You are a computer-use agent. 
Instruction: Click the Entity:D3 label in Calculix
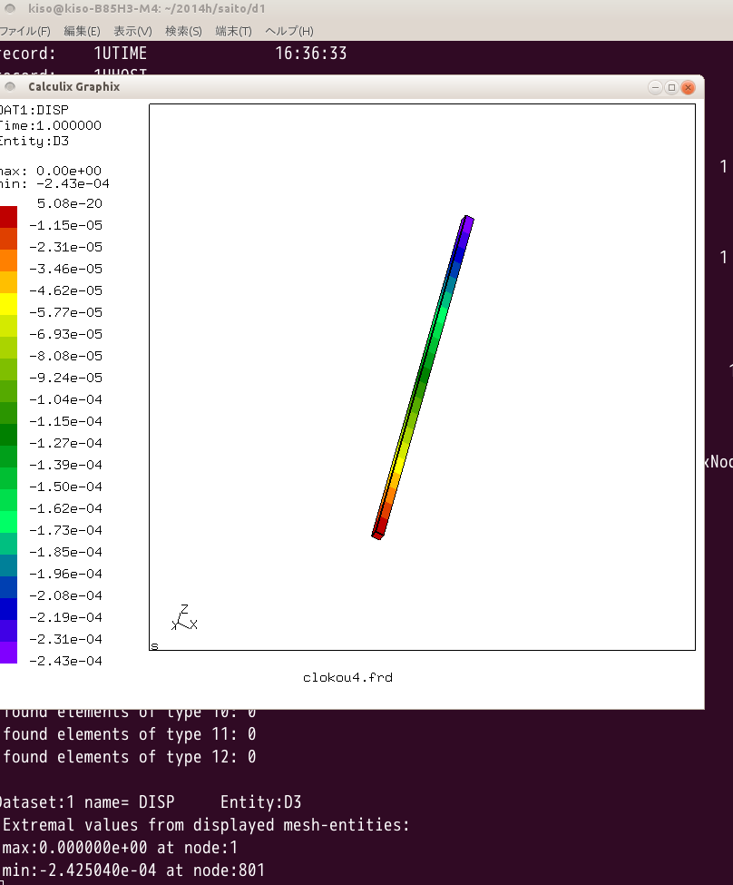coord(34,141)
